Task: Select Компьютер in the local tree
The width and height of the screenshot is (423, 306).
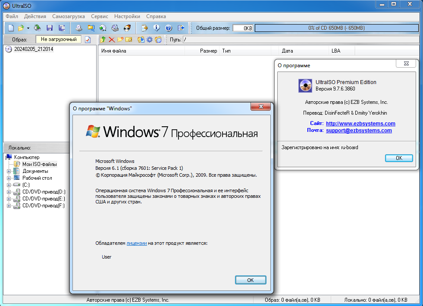Action: (x=27, y=157)
